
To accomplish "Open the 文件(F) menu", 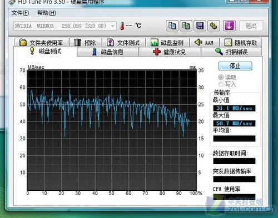I will [x=20, y=13].
